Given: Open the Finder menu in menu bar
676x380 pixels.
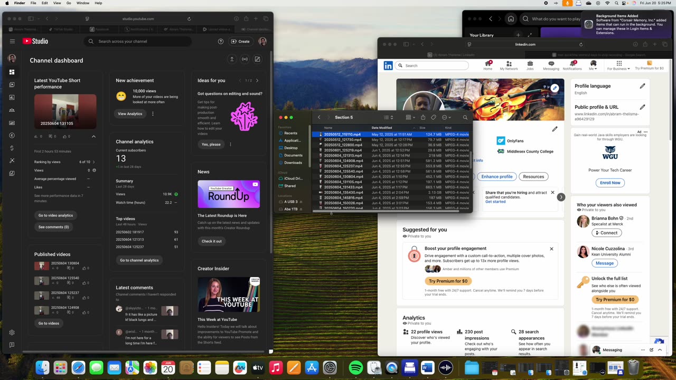Looking at the screenshot, I should coord(20,3).
